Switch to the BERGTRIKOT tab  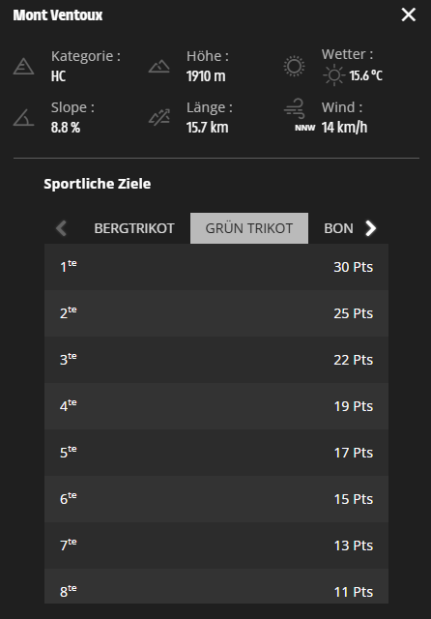(x=134, y=228)
